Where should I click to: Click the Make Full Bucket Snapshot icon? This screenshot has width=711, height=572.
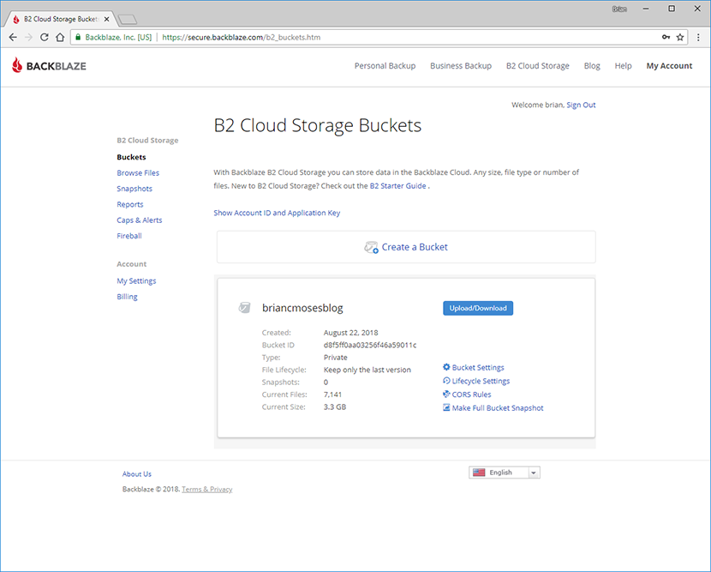pyautogui.click(x=446, y=408)
